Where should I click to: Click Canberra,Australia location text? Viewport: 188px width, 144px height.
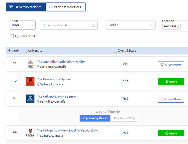click(53, 67)
